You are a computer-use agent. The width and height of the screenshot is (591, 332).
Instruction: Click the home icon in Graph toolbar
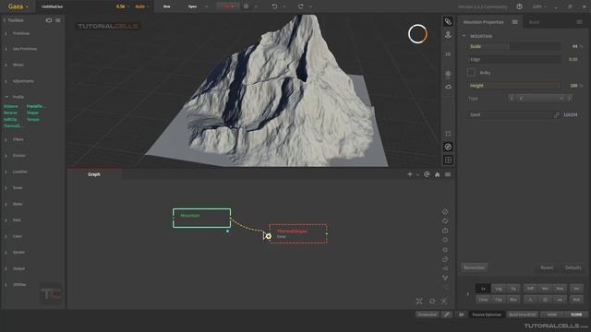[437, 174]
